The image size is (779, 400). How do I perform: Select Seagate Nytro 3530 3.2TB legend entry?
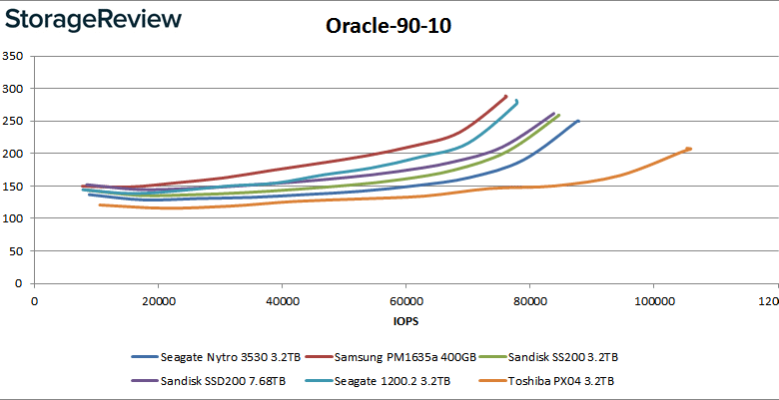[216, 356]
